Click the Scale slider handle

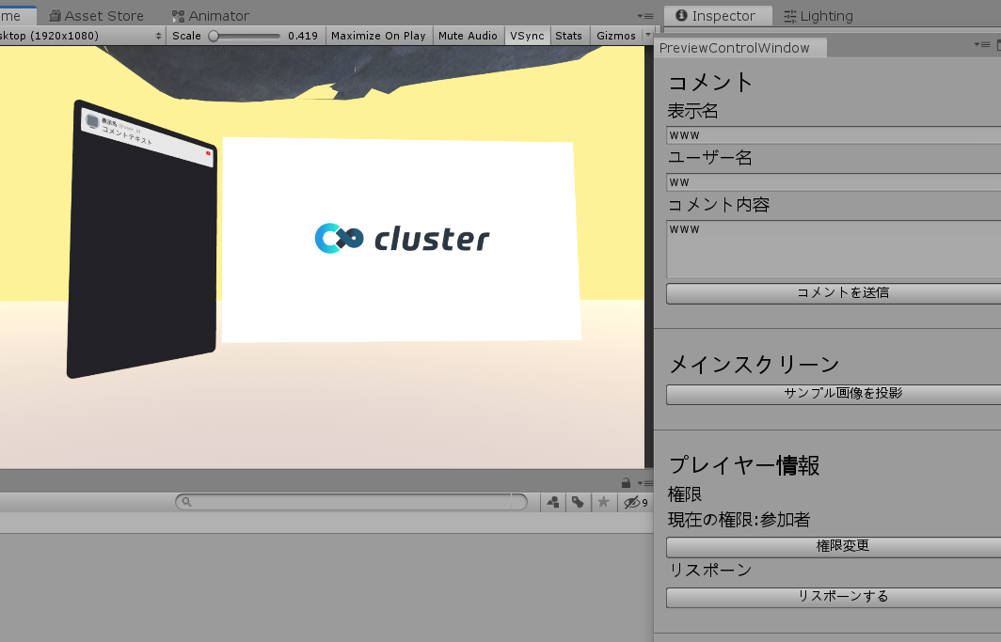pyautogui.click(x=214, y=37)
